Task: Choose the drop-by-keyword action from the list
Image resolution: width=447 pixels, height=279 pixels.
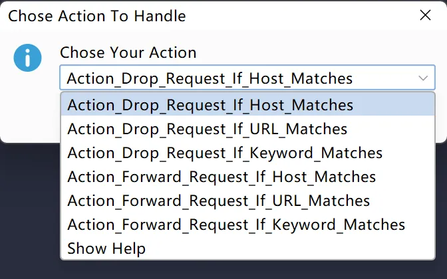Action: (225, 153)
